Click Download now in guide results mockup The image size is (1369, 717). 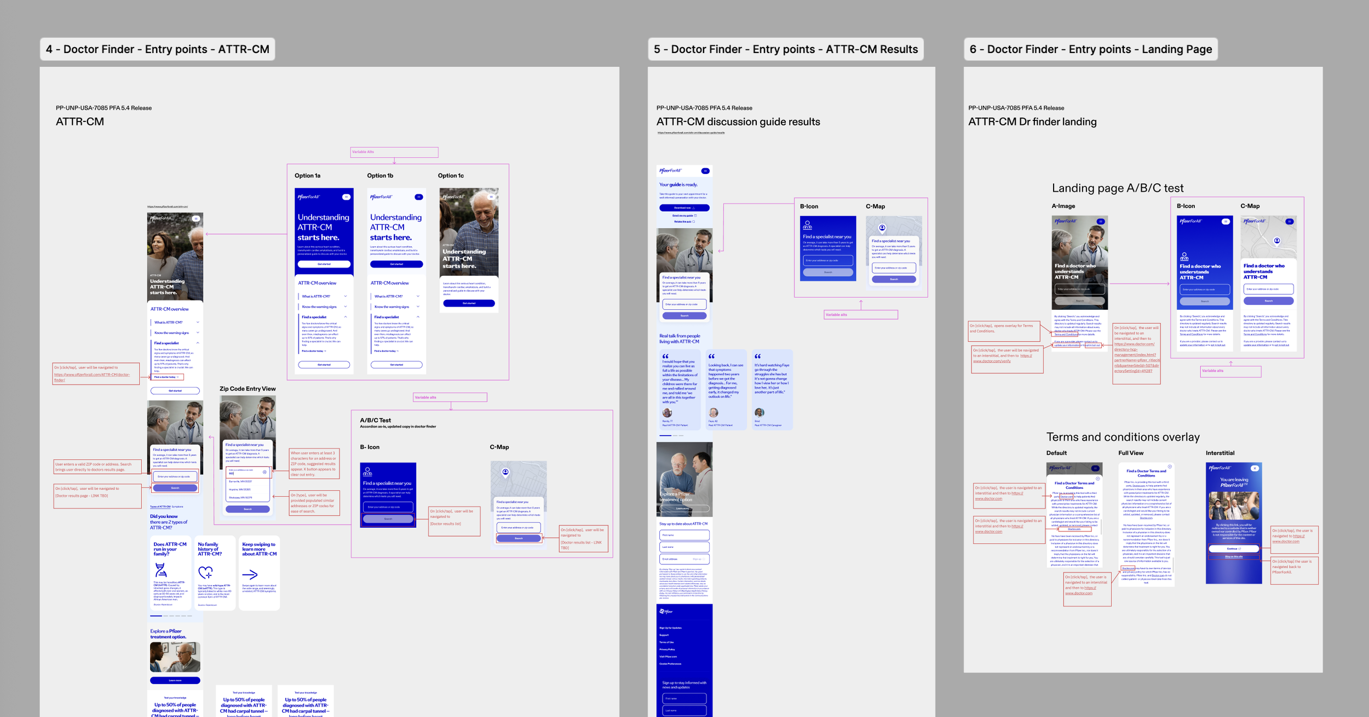(684, 208)
